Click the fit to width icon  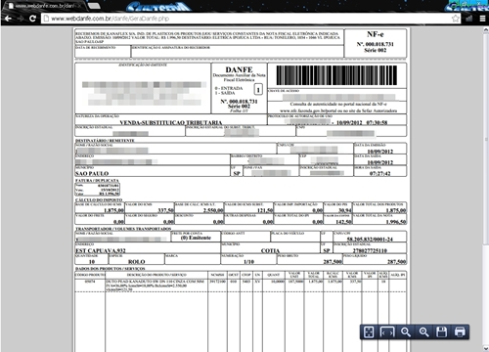coord(387,332)
